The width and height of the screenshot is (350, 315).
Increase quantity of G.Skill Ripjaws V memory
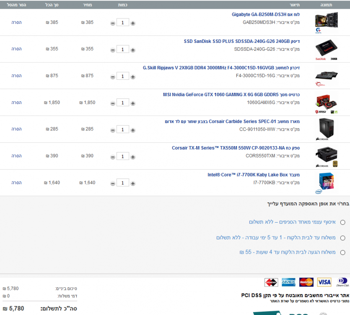[x=133, y=77]
